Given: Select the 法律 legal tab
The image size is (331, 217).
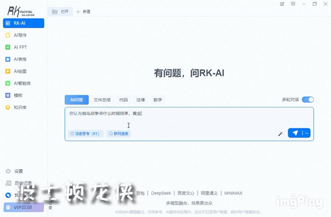Looking at the screenshot, I should pyautogui.click(x=140, y=100).
